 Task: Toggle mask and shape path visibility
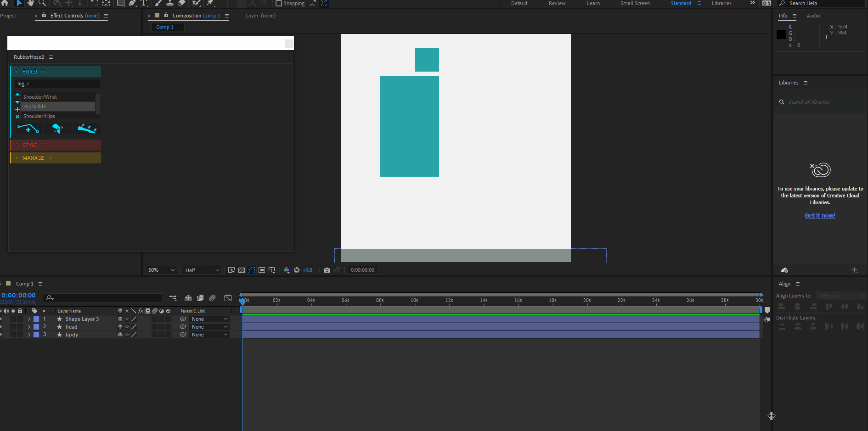pyautogui.click(x=252, y=270)
